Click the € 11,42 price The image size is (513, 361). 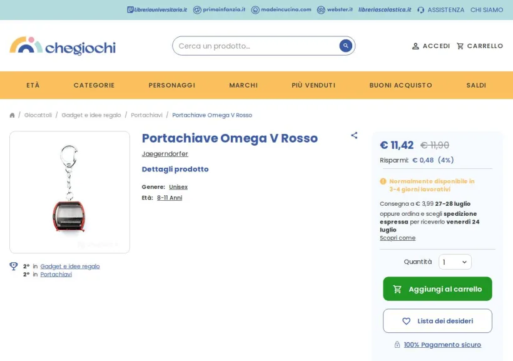click(397, 145)
